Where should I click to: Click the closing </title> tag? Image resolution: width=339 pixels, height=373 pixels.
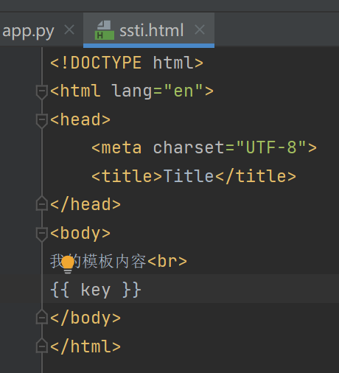click(x=256, y=176)
